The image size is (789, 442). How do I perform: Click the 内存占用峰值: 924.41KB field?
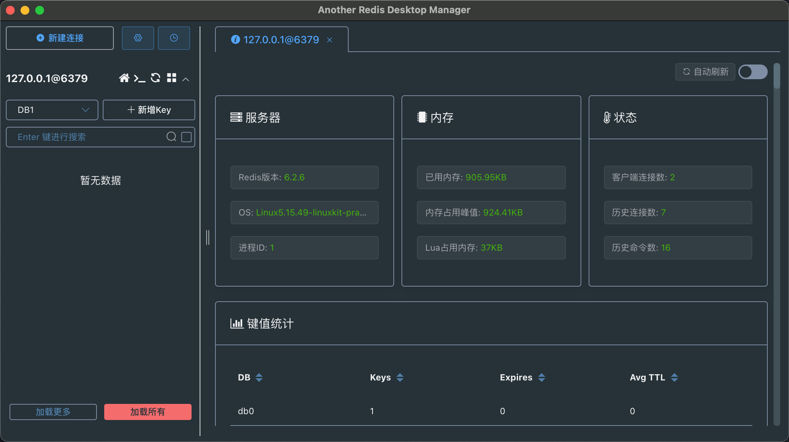491,213
